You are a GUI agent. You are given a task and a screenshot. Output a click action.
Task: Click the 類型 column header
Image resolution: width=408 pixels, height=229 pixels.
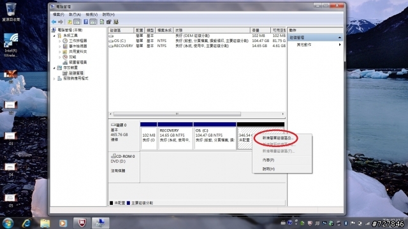tap(150, 30)
